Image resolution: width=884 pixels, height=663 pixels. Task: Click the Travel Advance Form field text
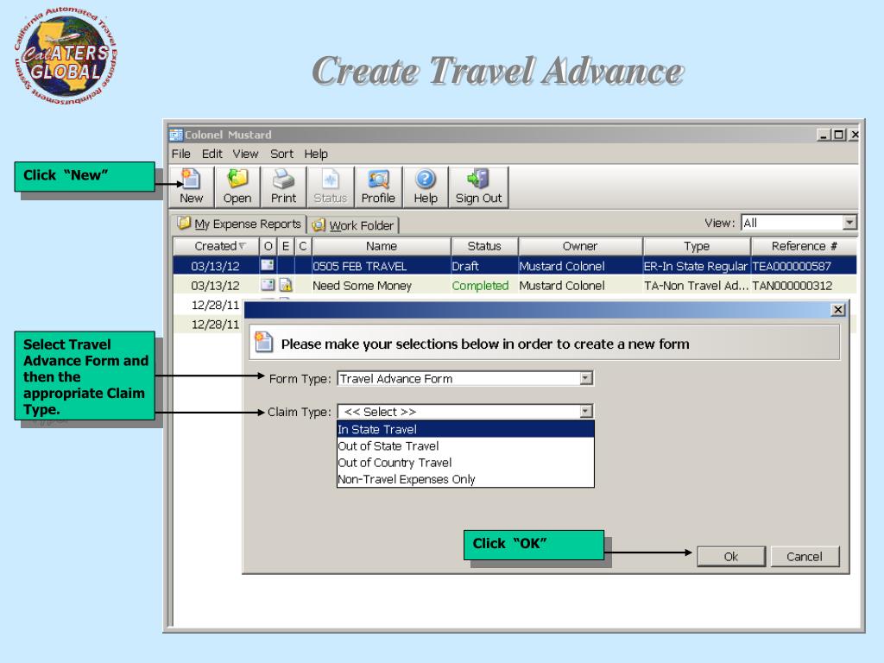[395, 379]
